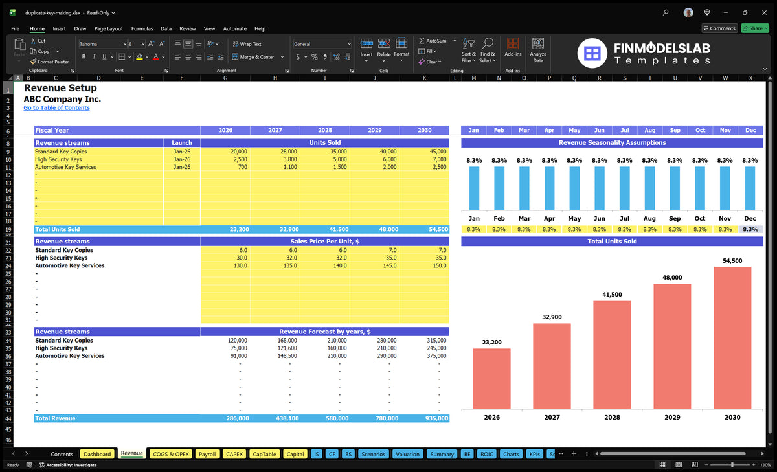This screenshot has width=777, height=472.
Task: Select Bottom Align icon
Action: click(198, 44)
